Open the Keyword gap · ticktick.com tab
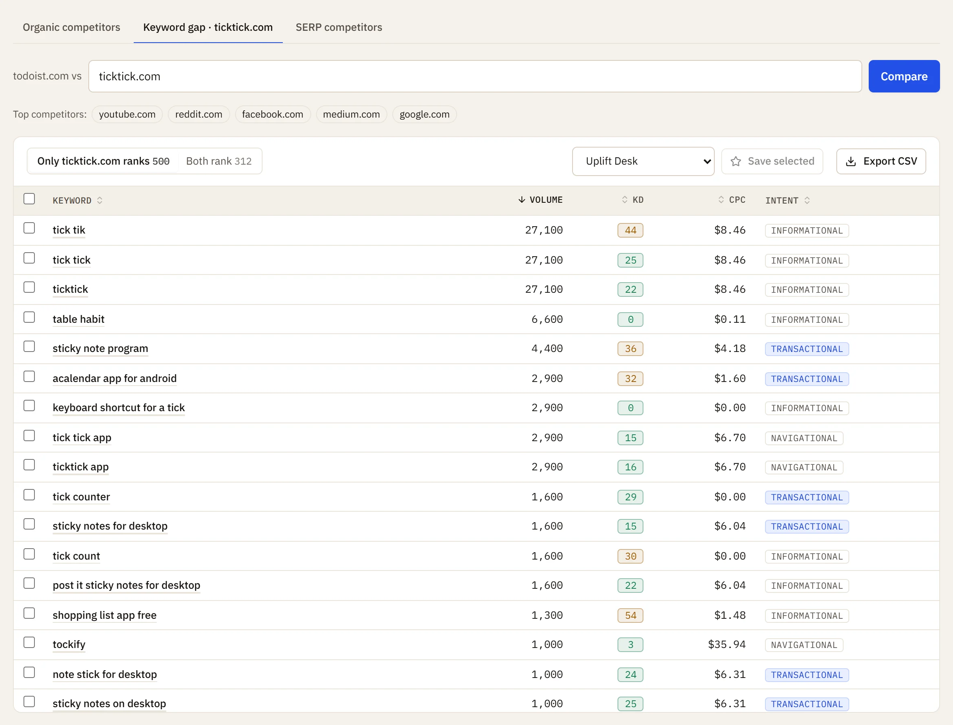This screenshot has height=725, width=953. (x=208, y=27)
